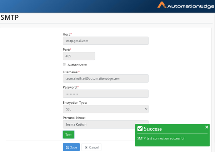The width and height of the screenshot is (215, 152).
Task: Click the Authenticate label text
Action: coord(77,65)
